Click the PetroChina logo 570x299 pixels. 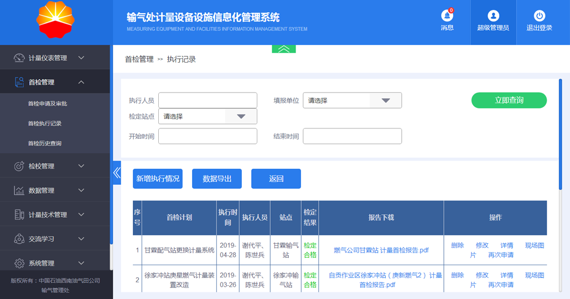coord(55,19)
